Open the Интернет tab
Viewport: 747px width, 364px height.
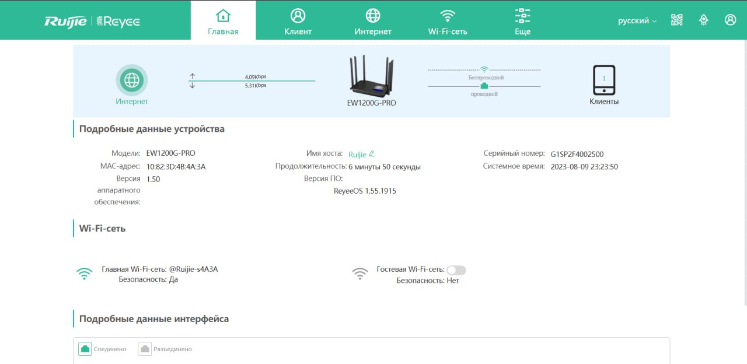(x=373, y=20)
